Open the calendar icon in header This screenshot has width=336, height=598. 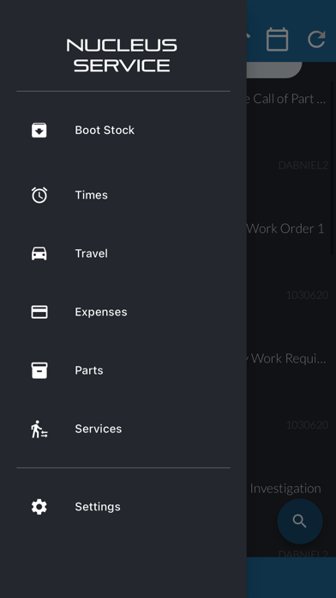pyautogui.click(x=277, y=39)
